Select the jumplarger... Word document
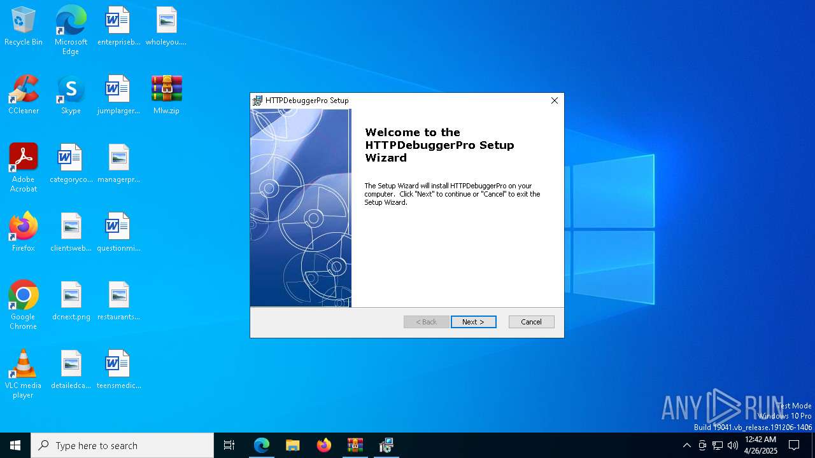Screen dimensions: 815x458 [x=118, y=95]
